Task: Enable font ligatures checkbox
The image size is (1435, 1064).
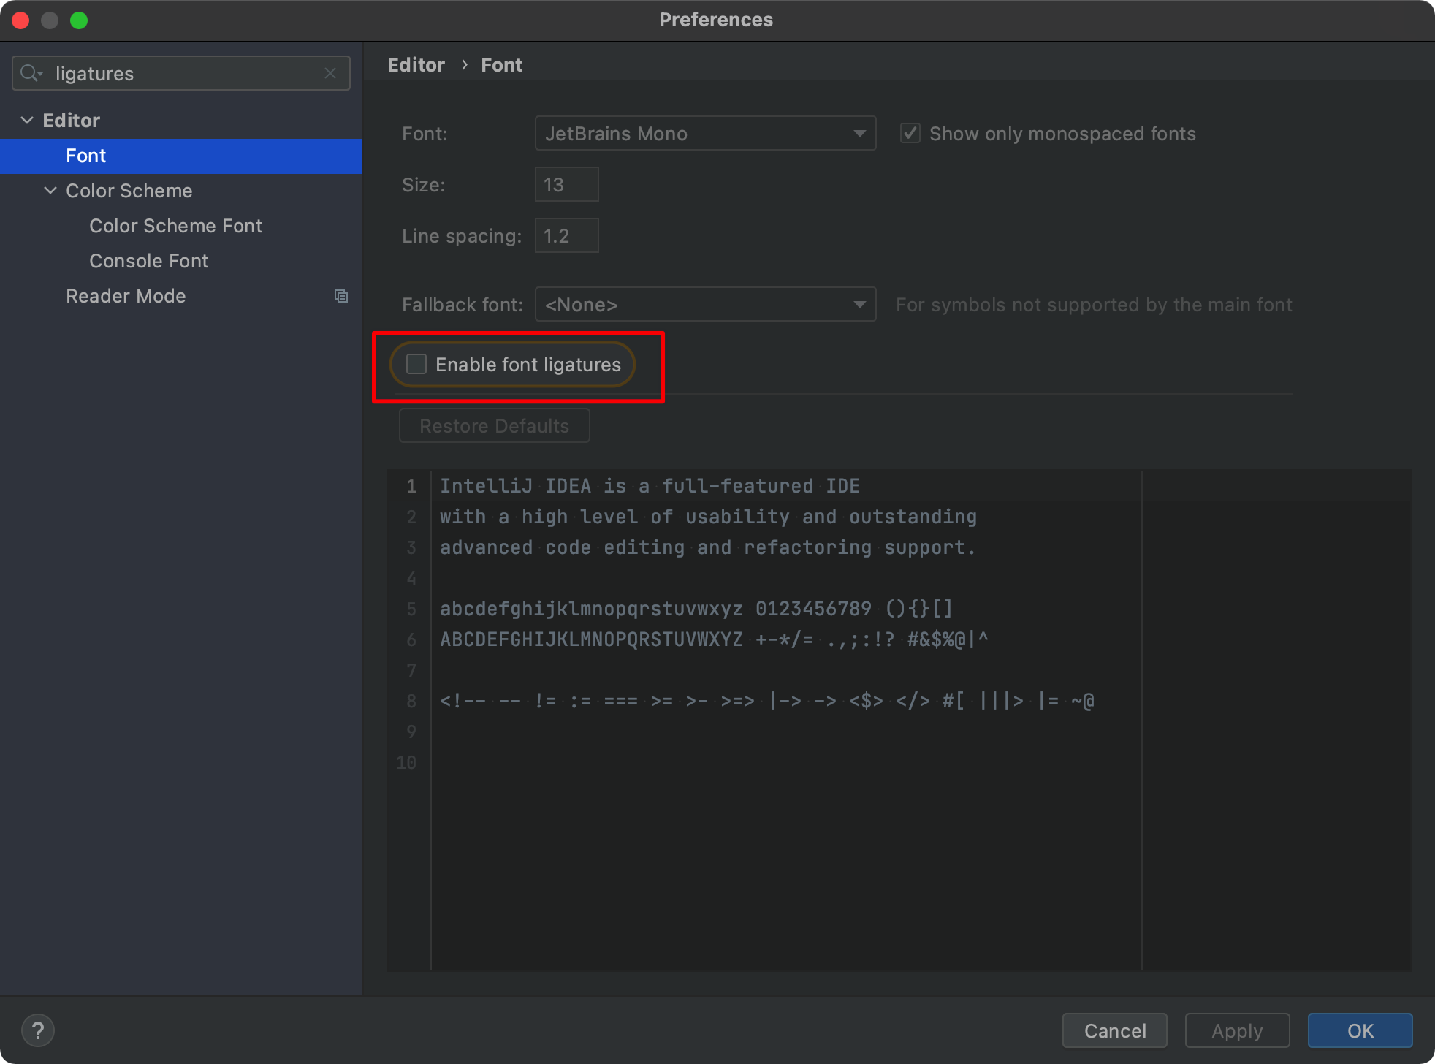Action: tap(416, 364)
